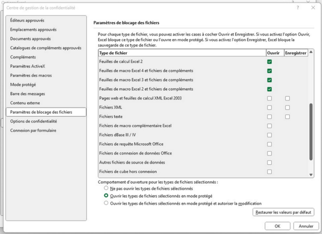The height and width of the screenshot is (234, 322).
Task: Check Enregistrer for Fichiers XML
Action: (287, 108)
